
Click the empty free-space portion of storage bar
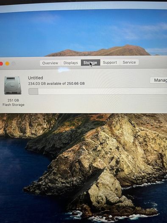tap(103, 91)
